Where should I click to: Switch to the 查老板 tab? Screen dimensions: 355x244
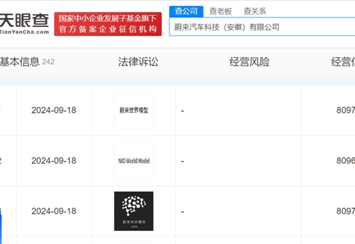click(x=220, y=11)
